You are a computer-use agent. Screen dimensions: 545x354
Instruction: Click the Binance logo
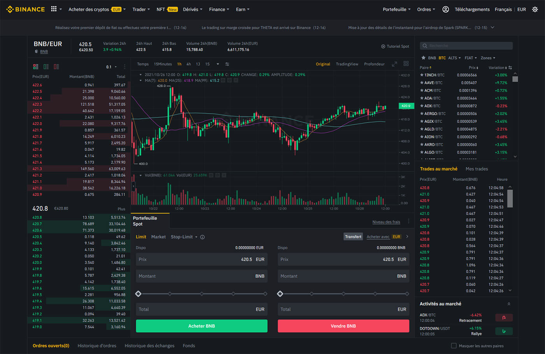26,9
